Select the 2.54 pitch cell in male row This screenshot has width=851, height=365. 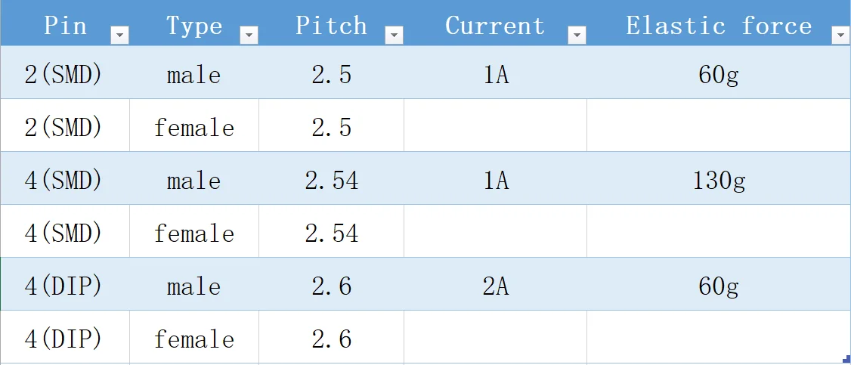click(x=331, y=181)
